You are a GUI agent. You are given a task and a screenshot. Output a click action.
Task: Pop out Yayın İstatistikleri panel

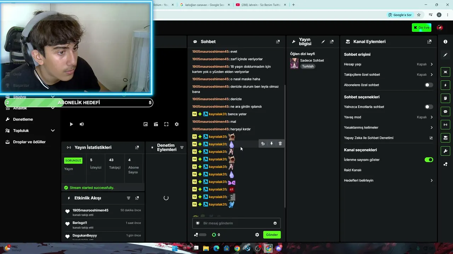(137, 147)
